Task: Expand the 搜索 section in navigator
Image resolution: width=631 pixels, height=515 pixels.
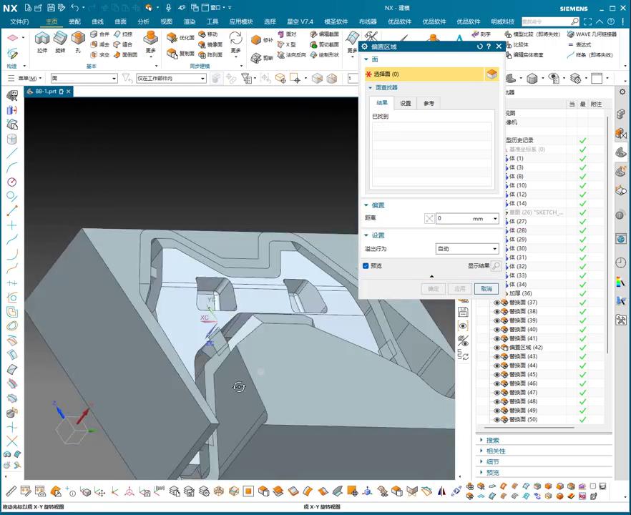Action: tap(492, 441)
